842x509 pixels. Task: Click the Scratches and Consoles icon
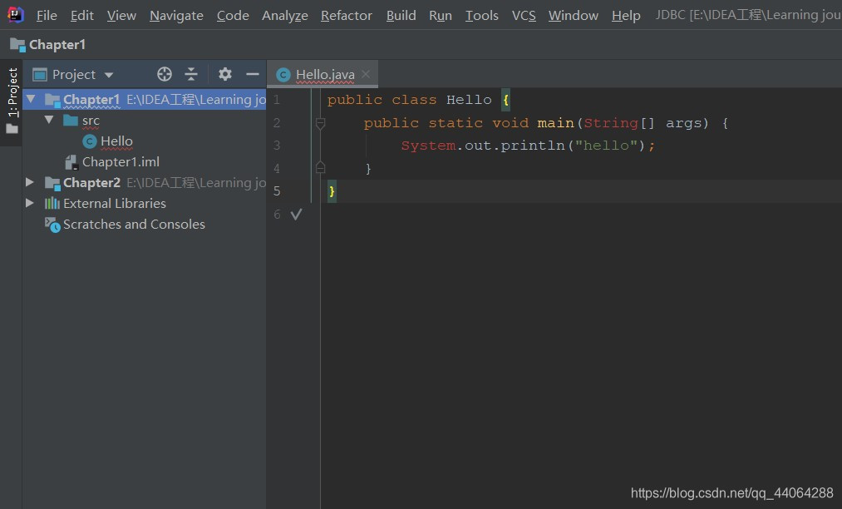52,225
